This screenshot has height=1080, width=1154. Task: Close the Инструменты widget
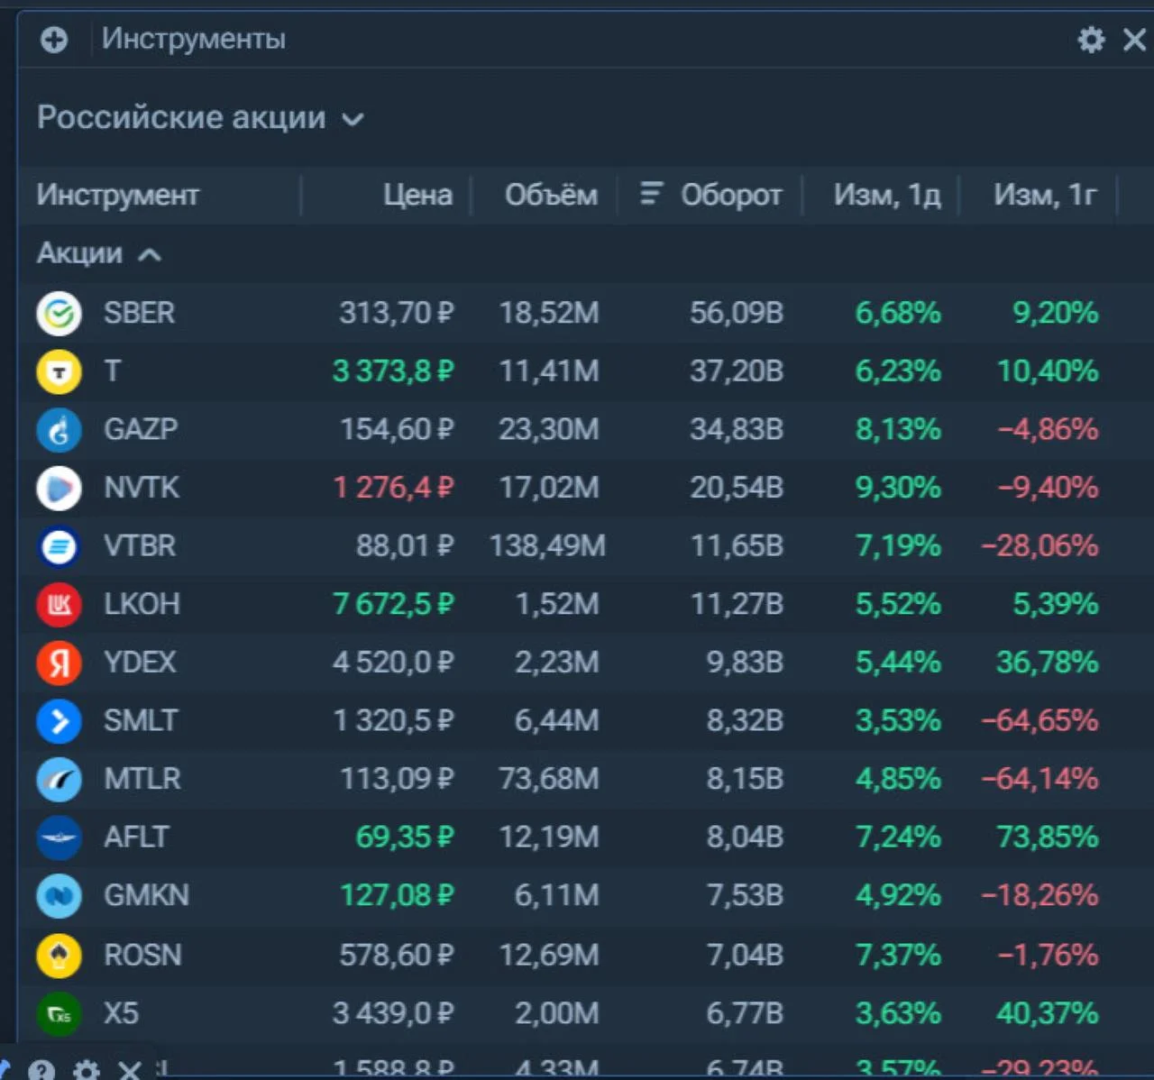[x=1134, y=40]
